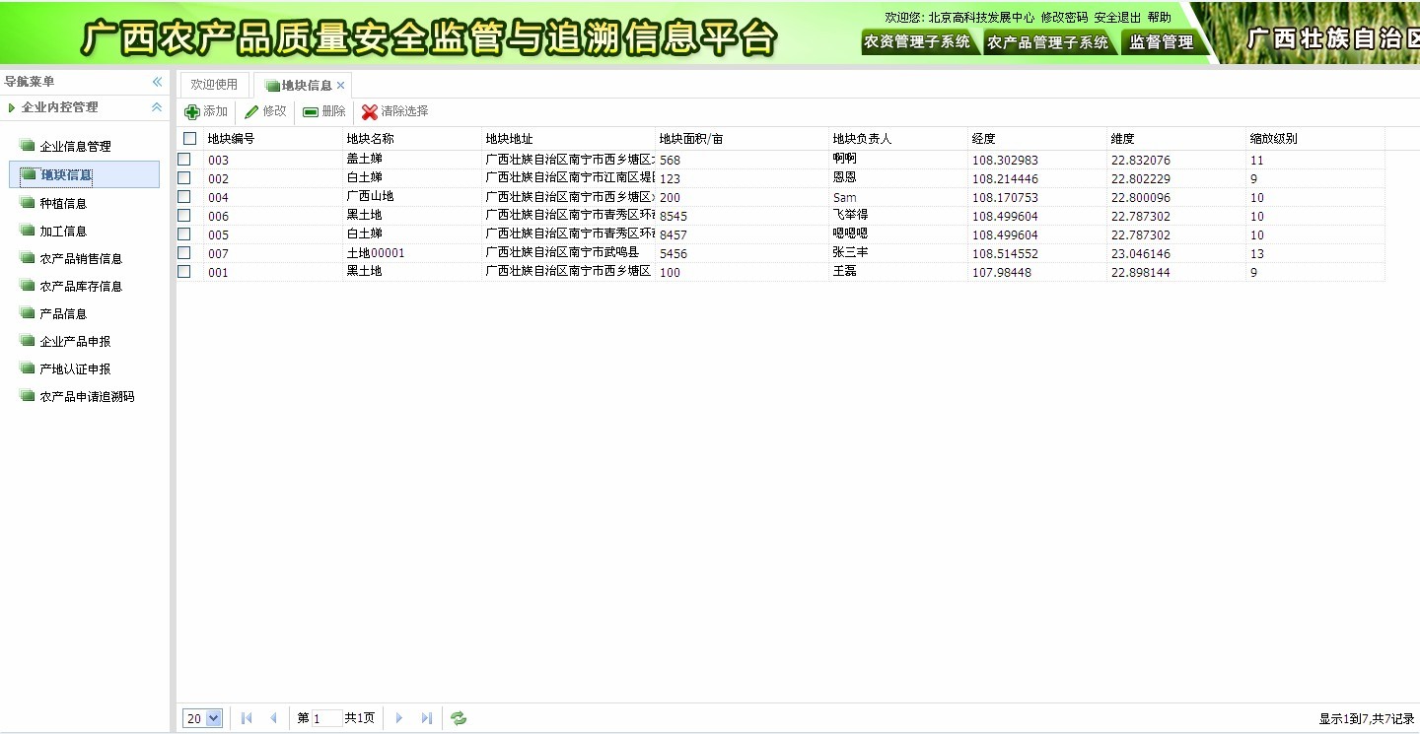The width and height of the screenshot is (1420, 734).
Task: Refresh the table with green refresh icon
Action: tap(459, 718)
